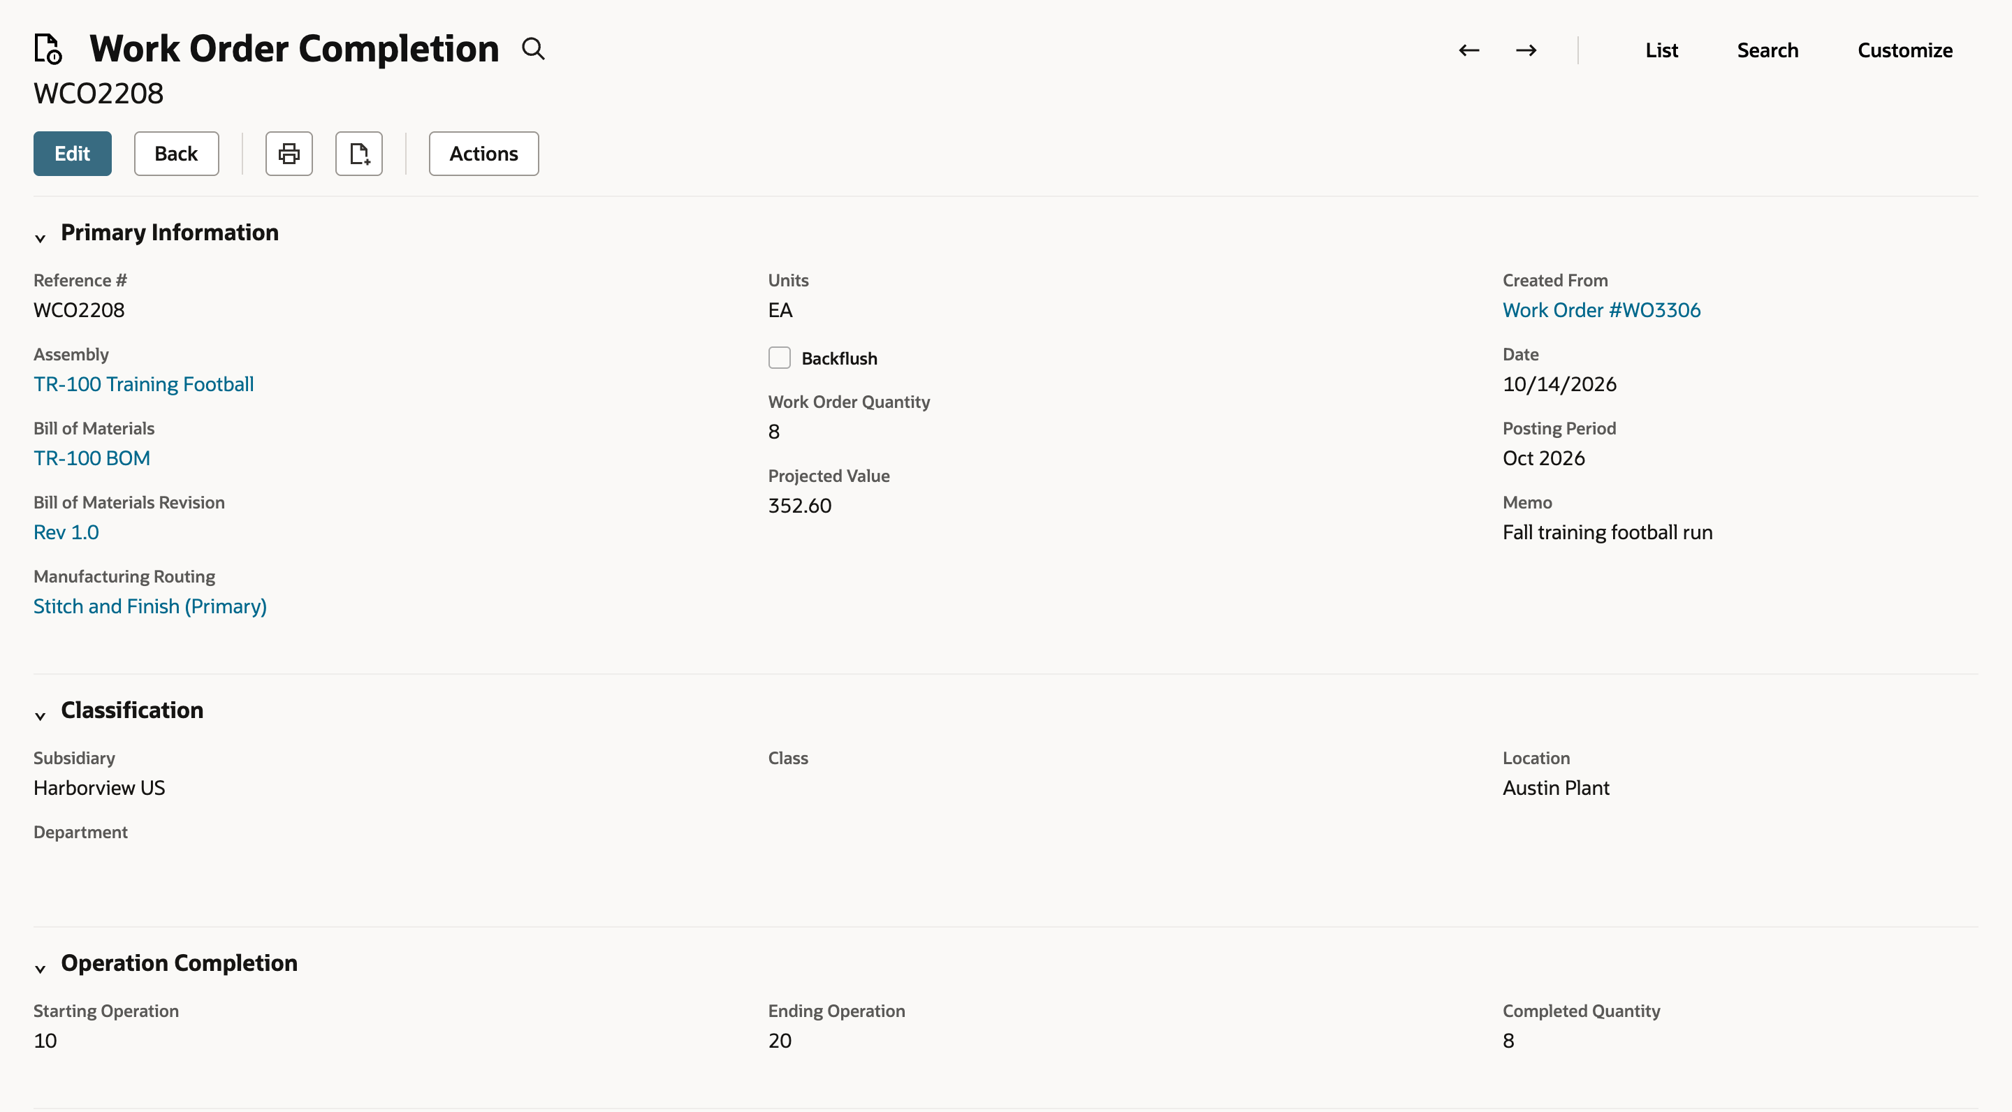This screenshot has height=1112, width=2012.
Task: Click the Department field label
Action: click(80, 833)
